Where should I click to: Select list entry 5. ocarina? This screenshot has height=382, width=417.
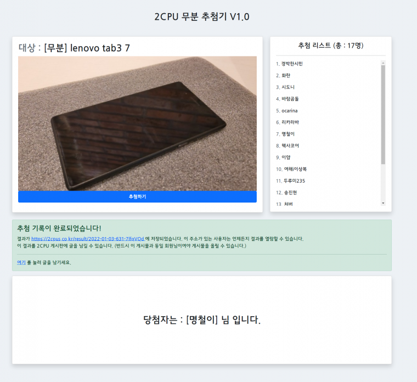click(x=286, y=111)
